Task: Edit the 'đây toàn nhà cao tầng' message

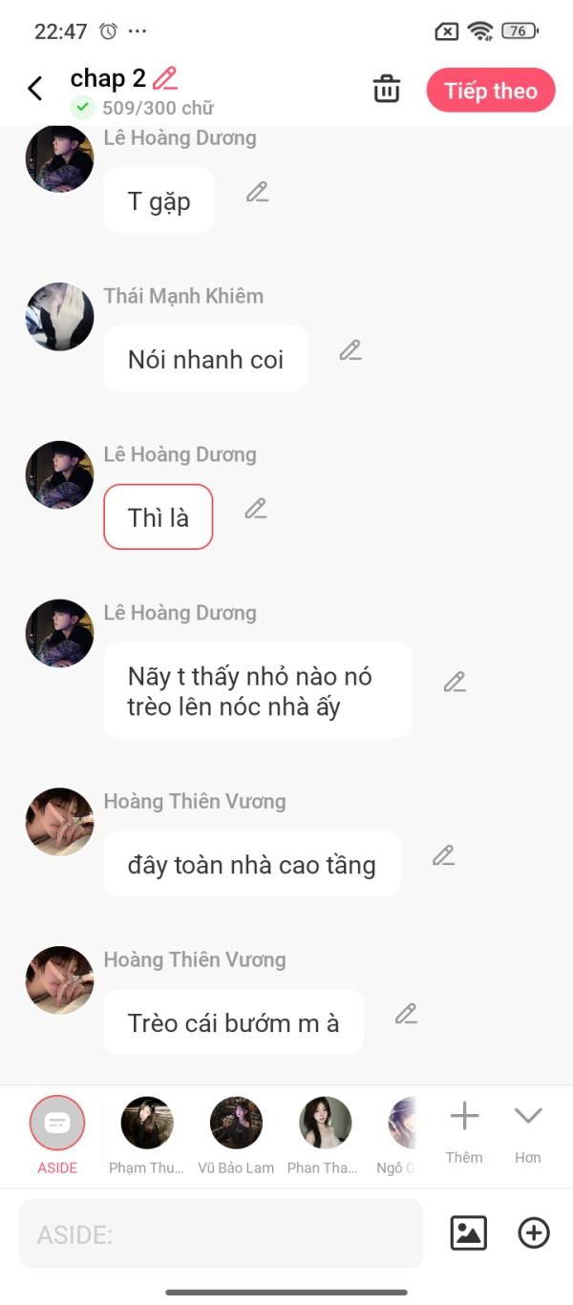Action: [x=443, y=855]
